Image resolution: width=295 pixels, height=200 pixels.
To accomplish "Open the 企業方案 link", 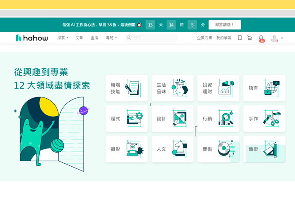I will click(204, 38).
